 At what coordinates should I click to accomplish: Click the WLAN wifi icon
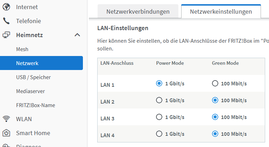coord(6,119)
